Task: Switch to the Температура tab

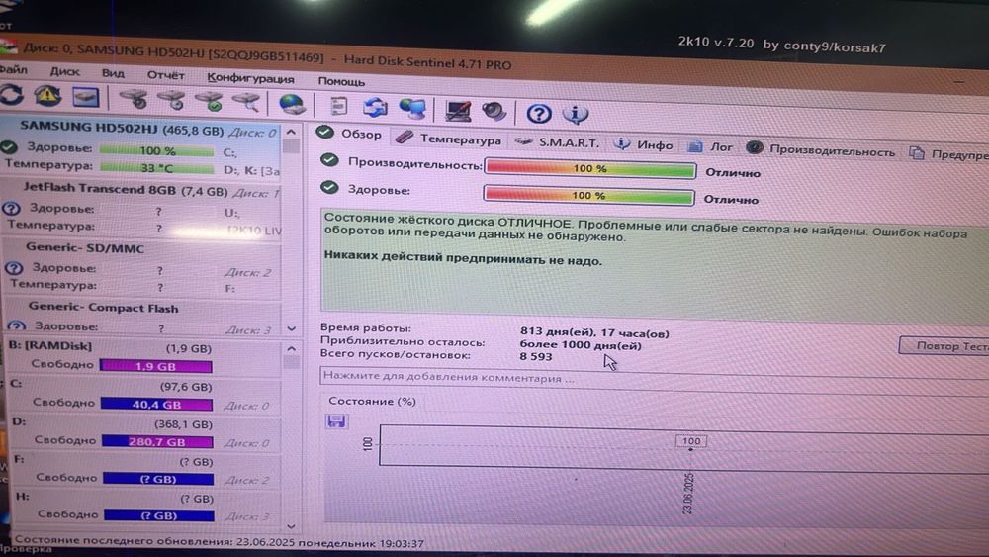Action: click(448, 139)
